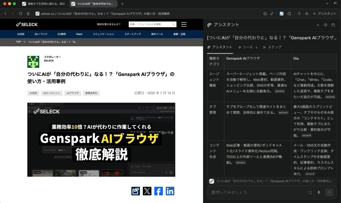341x203 pixels.
Task: Click the AIブラウザ article tag
Action: coord(73,93)
